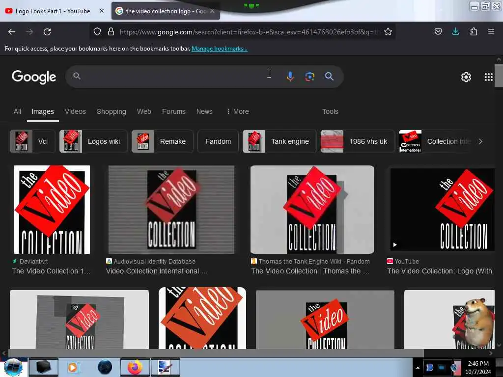Filter images by Fandom chip

coord(218,141)
